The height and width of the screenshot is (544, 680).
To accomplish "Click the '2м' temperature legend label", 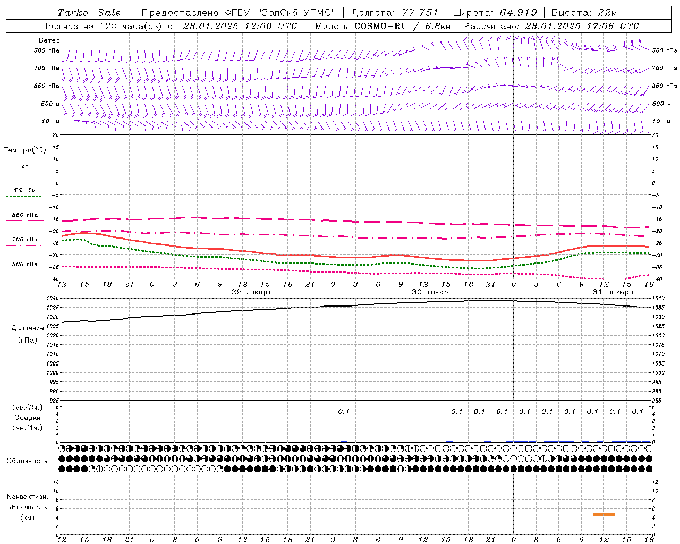I will (25, 166).
